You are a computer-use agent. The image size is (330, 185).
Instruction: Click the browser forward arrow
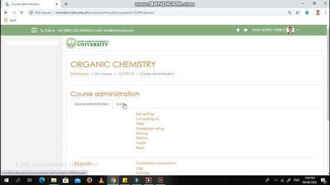coord(14,12)
